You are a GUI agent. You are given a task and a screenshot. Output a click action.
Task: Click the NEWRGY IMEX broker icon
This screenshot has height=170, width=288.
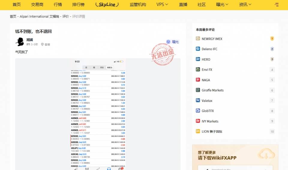(198, 38)
